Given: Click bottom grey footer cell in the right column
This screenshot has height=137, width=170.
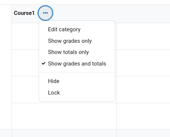Looking at the screenshot, I should tap(143, 133).
